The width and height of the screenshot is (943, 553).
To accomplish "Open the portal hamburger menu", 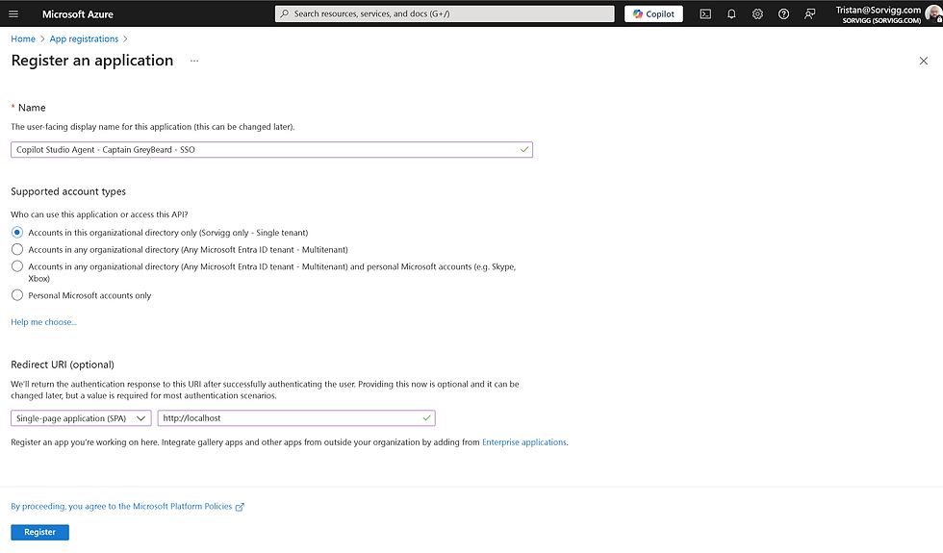I will (x=13, y=13).
